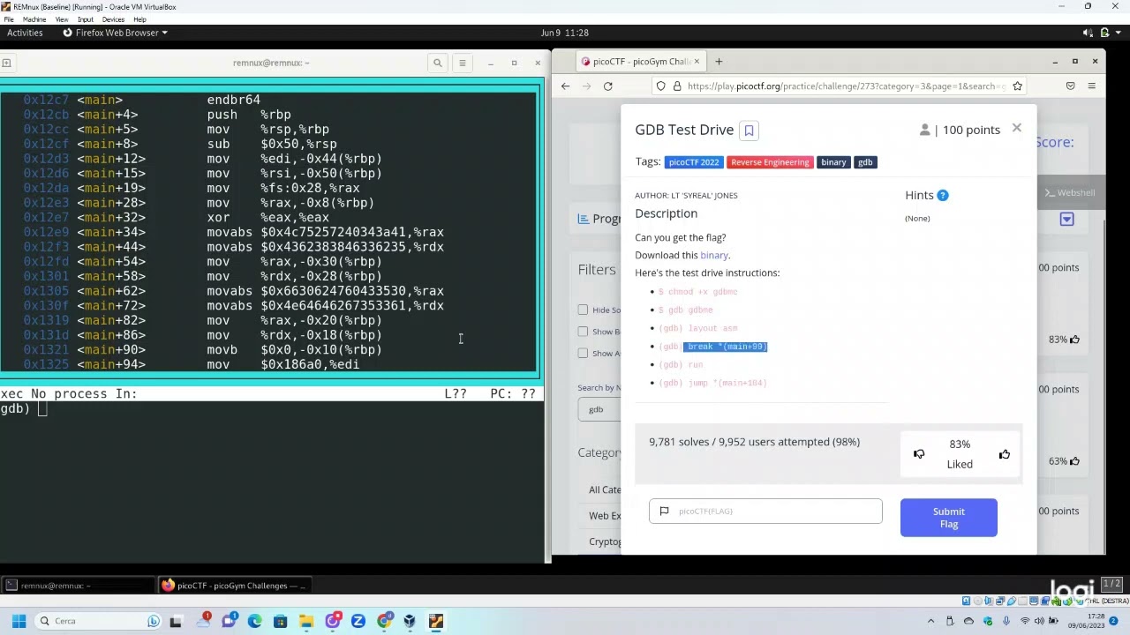Open Microsoft Store on the taskbar
Screen dimensions: 1130x635
coord(281,621)
